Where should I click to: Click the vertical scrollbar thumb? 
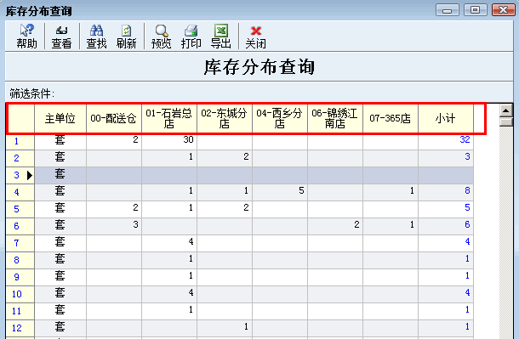tap(505, 122)
